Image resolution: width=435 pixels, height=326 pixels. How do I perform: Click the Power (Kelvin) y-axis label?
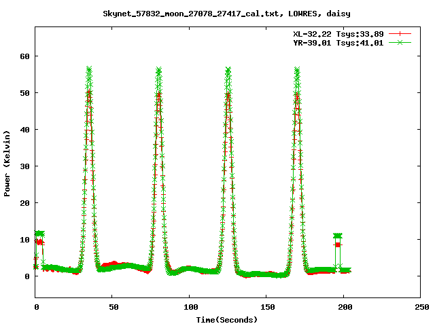point(7,164)
